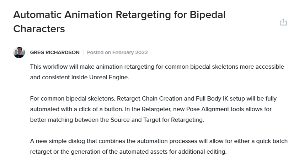Click the 'Unreal Engine' text in first paragraph
The height and width of the screenshot is (165, 299).
click(x=109, y=77)
